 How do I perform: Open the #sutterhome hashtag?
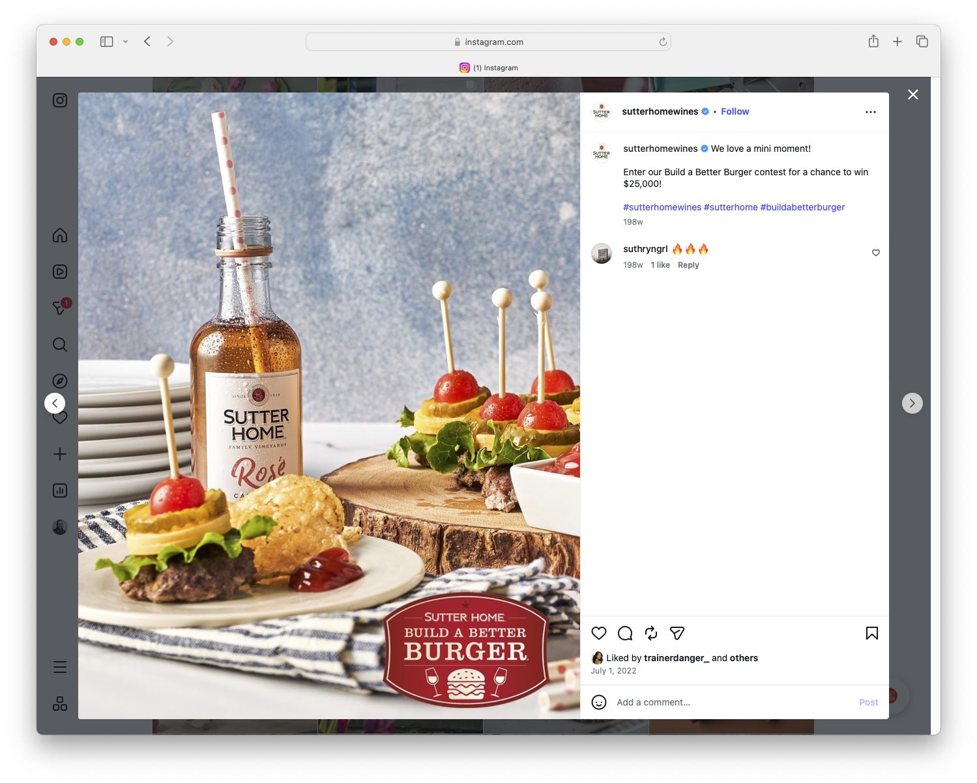(x=731, y=207)
